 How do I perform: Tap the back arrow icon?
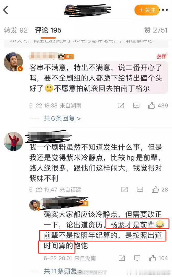(6, 10)
